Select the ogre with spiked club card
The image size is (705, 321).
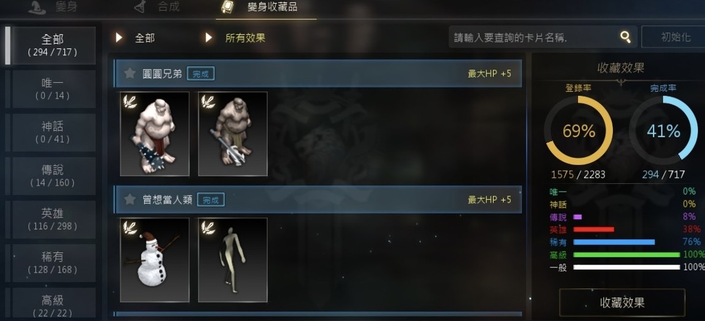(154, 134)
